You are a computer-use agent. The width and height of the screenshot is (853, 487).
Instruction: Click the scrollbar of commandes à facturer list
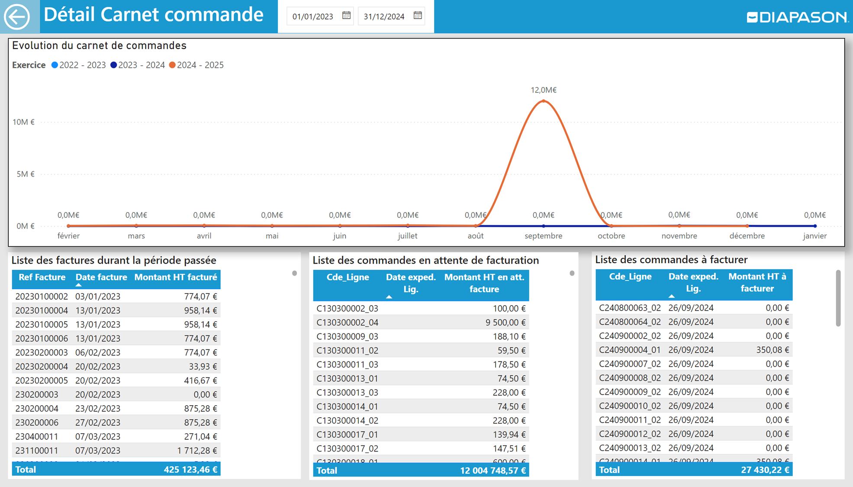[x=838, y=298]
